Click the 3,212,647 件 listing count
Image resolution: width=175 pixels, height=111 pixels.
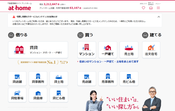pos(51,4)
